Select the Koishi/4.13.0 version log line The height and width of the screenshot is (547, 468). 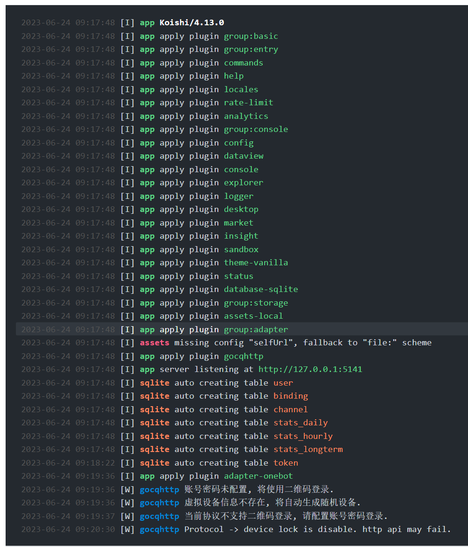pyautogui.click(x=242, y=22)
